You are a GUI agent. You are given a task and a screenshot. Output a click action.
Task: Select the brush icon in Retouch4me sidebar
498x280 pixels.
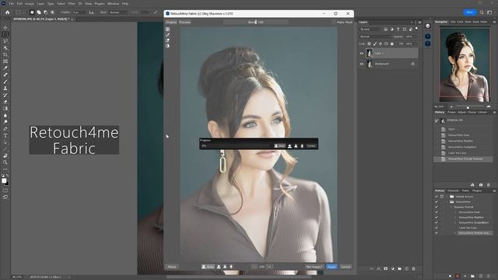[168, 35]
